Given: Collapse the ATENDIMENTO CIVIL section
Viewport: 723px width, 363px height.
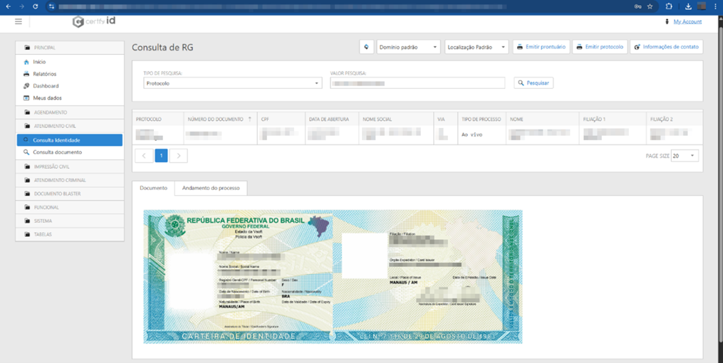Looking at the screenshot, I should (70, 126).
